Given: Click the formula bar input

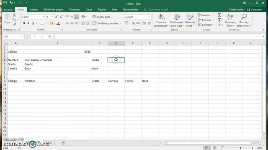Looking at the screenshot, I should point(158,36).
